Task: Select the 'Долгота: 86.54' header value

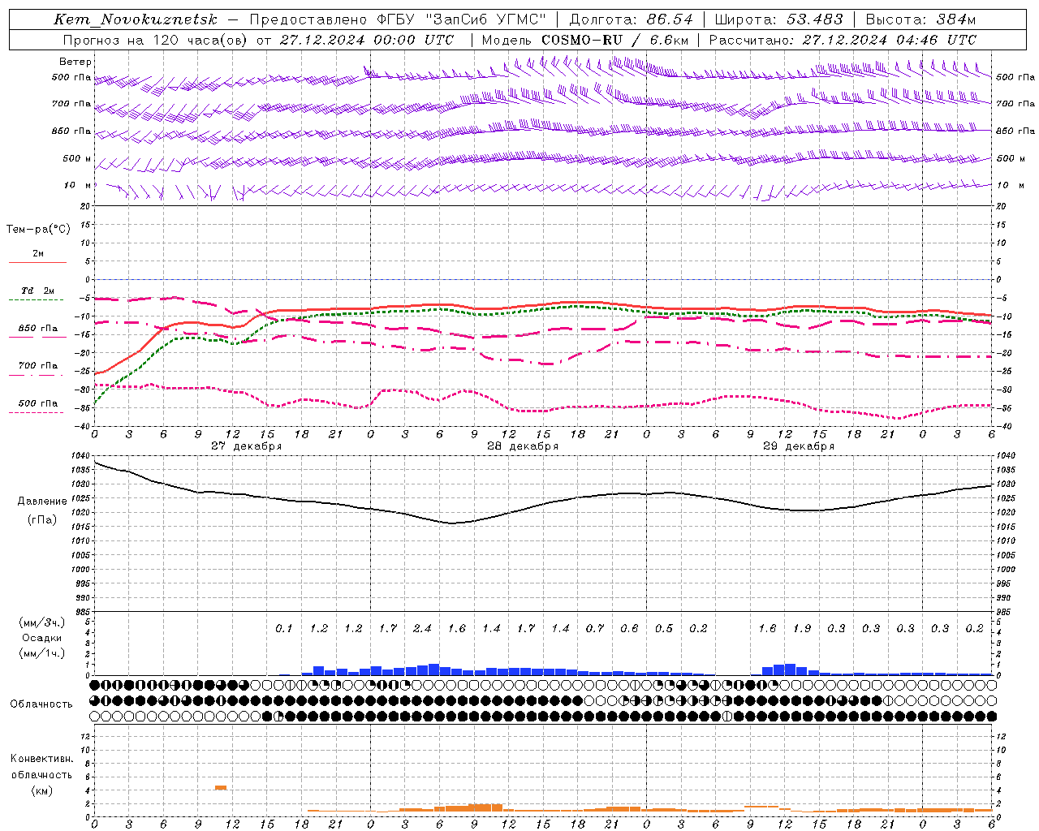Action: click(x=631, y=19)
